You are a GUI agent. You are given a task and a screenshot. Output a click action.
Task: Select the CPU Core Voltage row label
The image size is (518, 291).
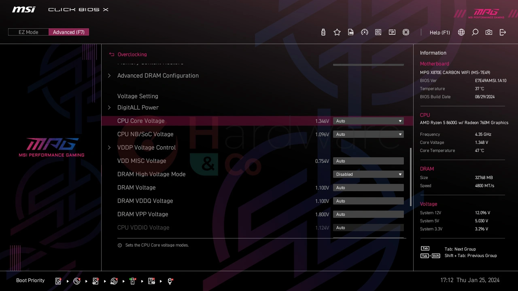(141, 121)
